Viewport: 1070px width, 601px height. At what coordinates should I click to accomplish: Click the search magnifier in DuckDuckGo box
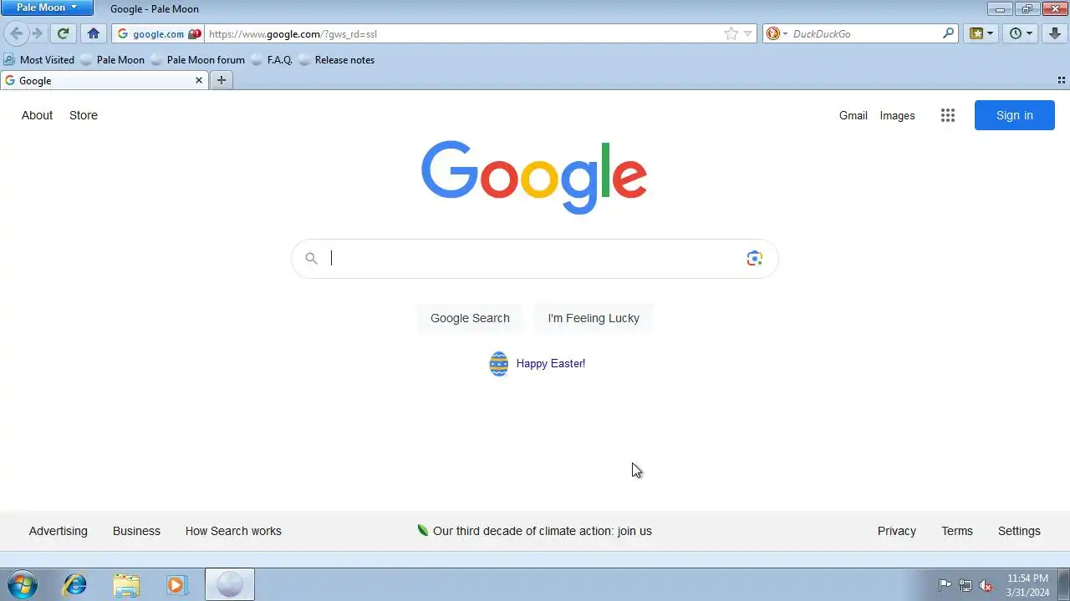[x=948, y=34]
